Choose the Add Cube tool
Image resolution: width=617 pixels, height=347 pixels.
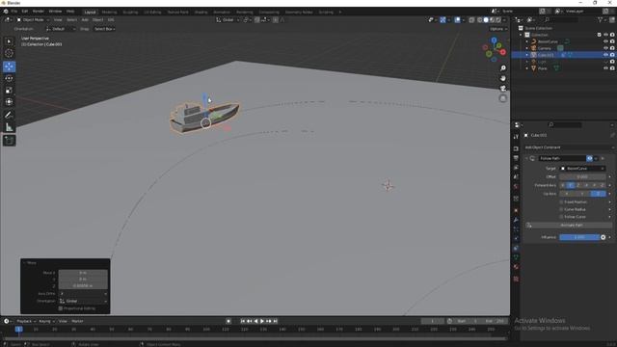[x=9, y=141]
